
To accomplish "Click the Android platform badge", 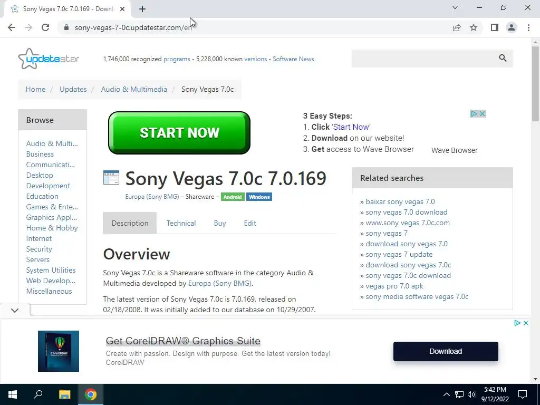I will pos(233,197).
